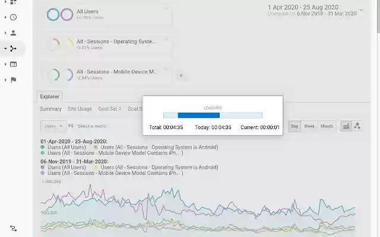
Task: Click the Today: 00:04:35 timer text
Action: click(213, 127)
